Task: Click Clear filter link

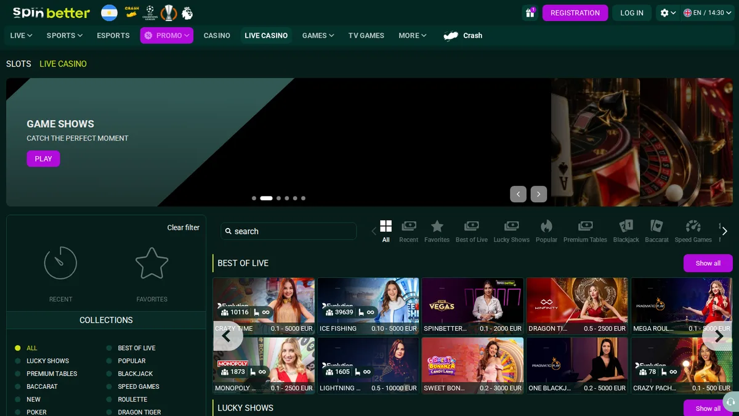Action: pyautogui.click(x=184, y=228)
